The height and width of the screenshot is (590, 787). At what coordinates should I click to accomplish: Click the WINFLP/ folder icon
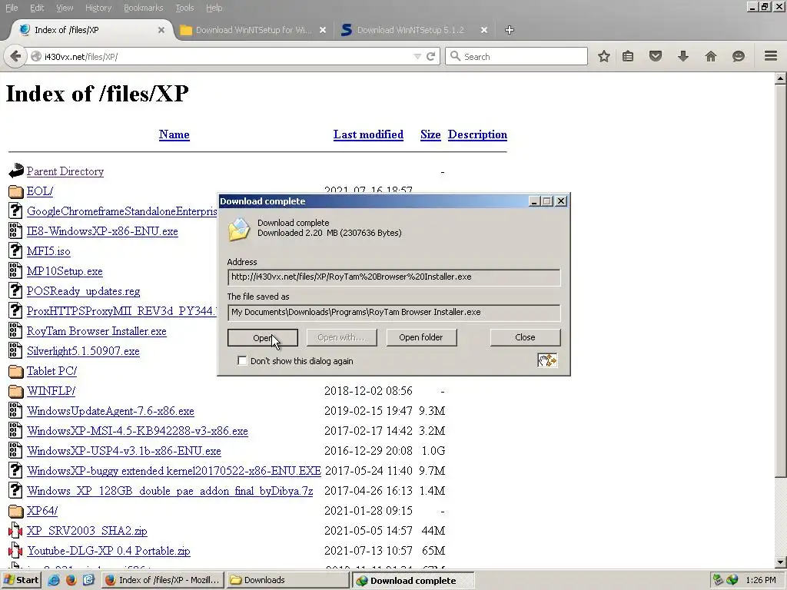(16, 391)
